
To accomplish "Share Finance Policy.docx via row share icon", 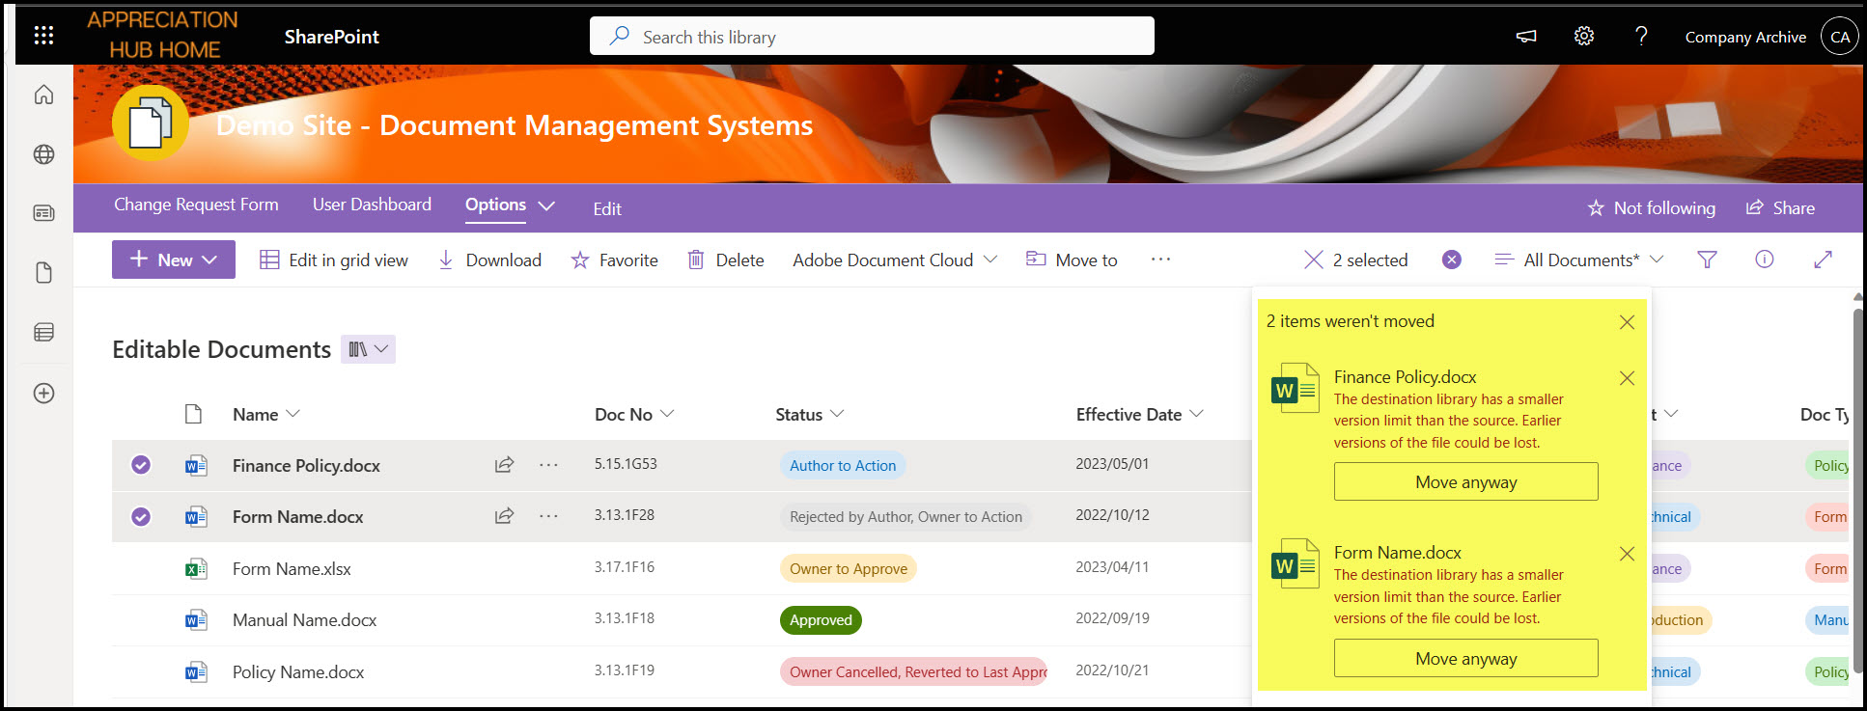I will [x=504, y=465].
